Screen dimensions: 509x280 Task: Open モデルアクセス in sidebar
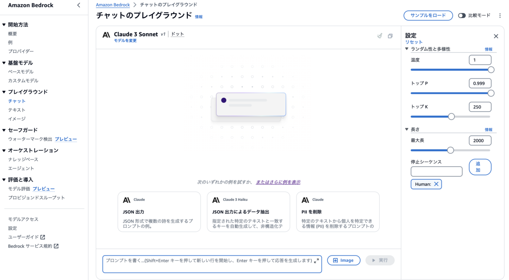(x=23, y=219)
